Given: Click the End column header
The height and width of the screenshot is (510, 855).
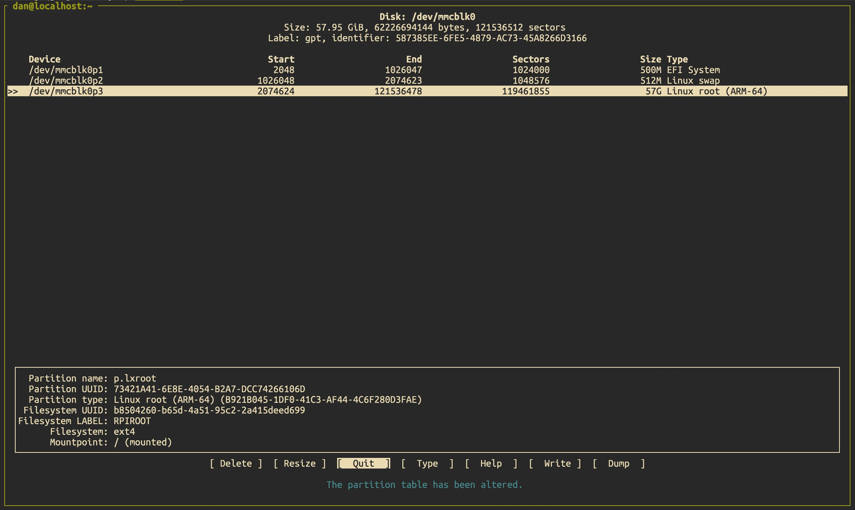Looking at the screenshot, I should 414,59.
